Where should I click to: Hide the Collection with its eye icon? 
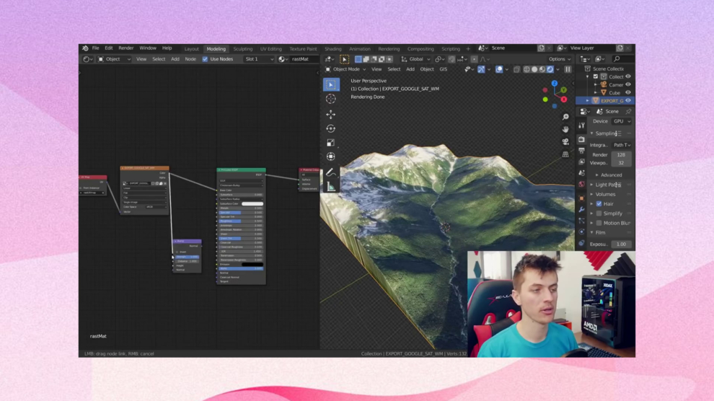tap(628, 77)
